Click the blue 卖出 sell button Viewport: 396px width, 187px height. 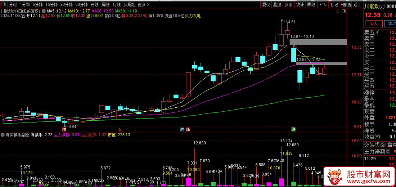coord(390,24)
